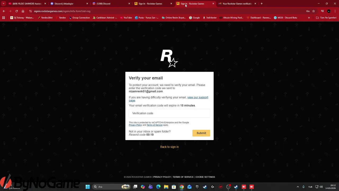Open the Dashboard - Ravenc bookmark

tap(258, 18)
